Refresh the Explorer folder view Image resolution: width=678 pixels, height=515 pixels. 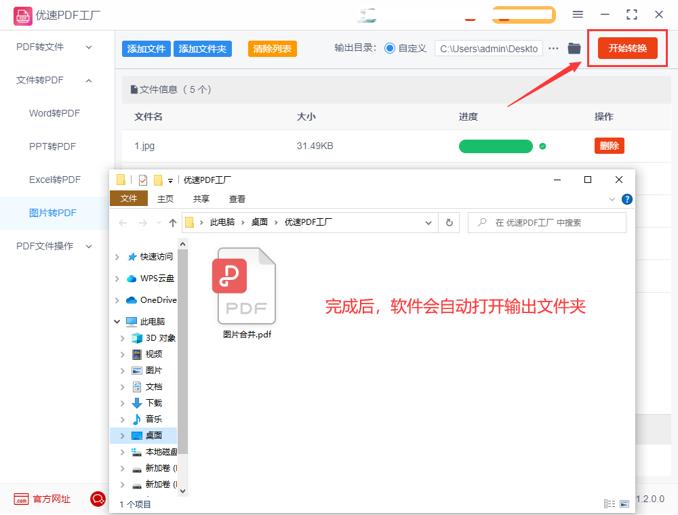click(450, 222)
